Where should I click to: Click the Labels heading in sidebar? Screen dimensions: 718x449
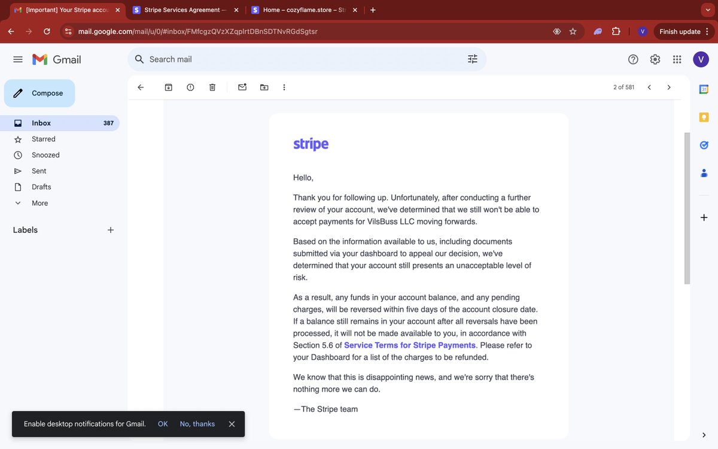(25, 230)
